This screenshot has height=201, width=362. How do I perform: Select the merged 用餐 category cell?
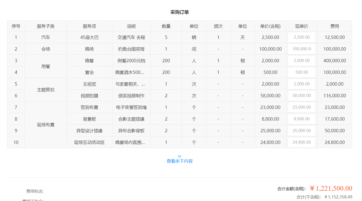click(46, 67)
